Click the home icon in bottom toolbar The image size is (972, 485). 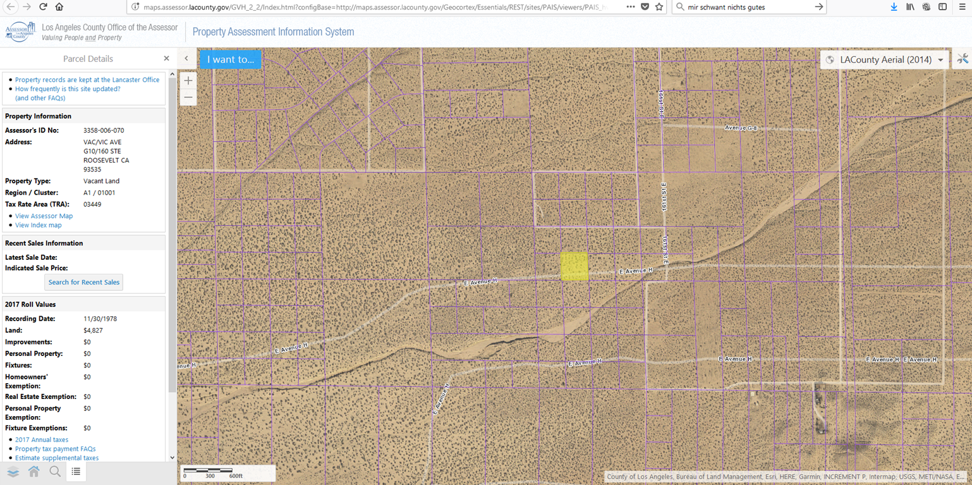tap(34, 472)
